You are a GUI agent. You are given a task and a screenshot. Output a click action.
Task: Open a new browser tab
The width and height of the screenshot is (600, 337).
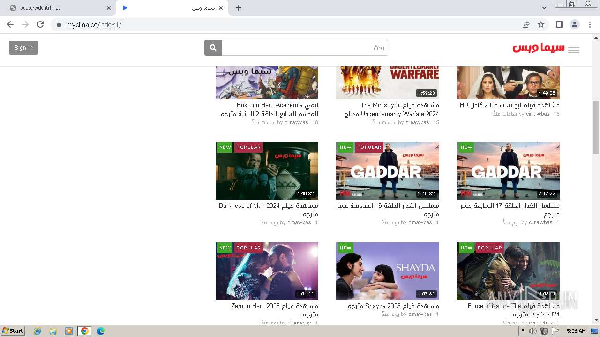tap(239, 8)
